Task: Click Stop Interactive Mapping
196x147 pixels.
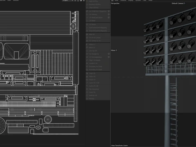Action: (x=98, y=31)
